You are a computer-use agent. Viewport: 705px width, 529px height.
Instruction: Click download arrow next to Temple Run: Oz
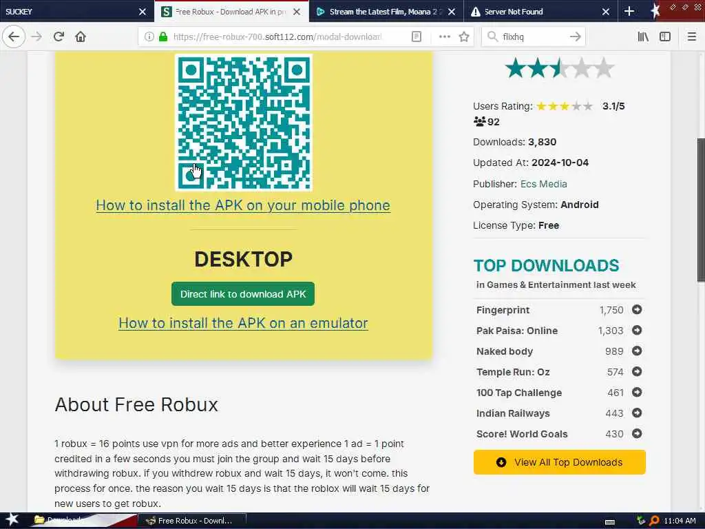[x=637, y=371]
